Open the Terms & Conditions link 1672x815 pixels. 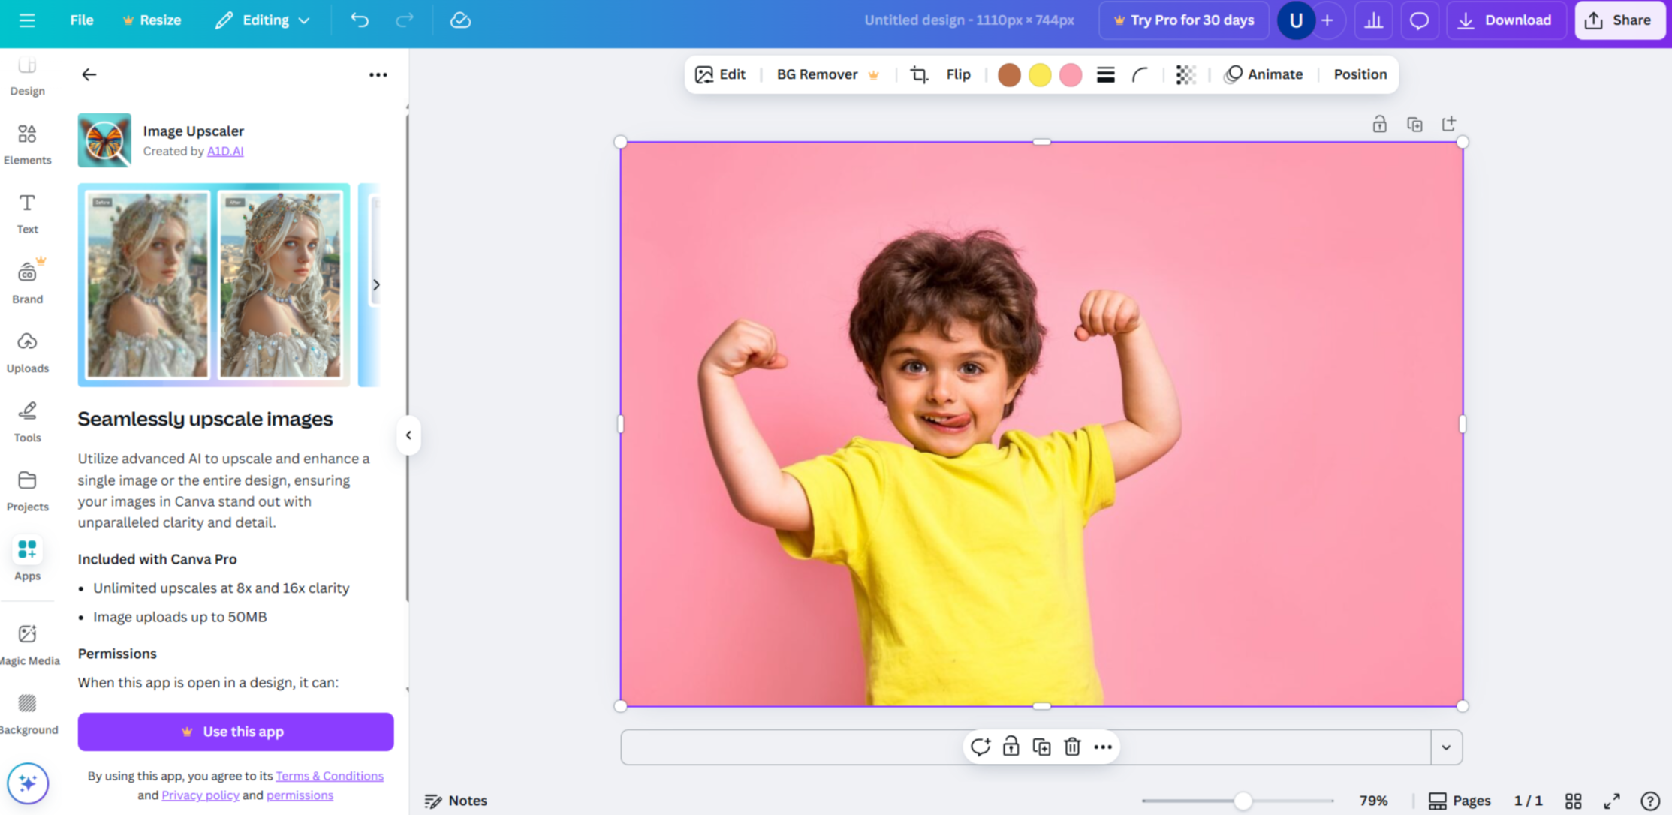pyautogui.click(x=330, y=775)
